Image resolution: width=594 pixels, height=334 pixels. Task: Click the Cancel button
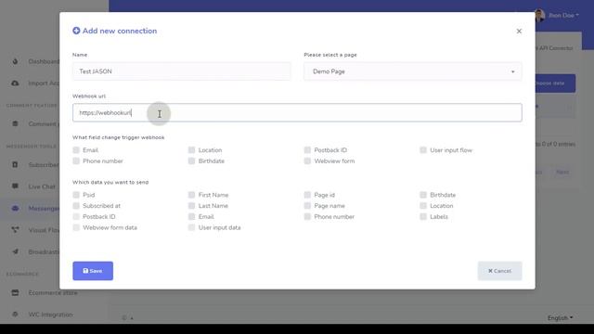pyautogui.click(x=499, y=271)
